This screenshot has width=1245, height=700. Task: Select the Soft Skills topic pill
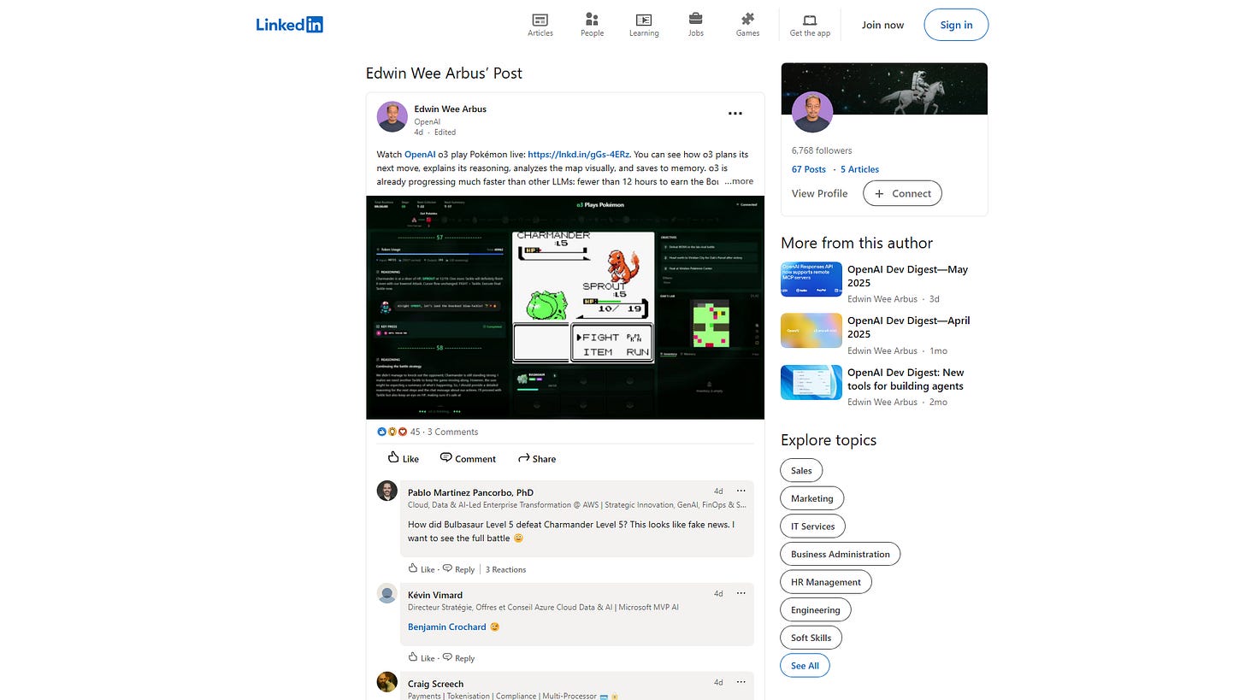point(811,638)
